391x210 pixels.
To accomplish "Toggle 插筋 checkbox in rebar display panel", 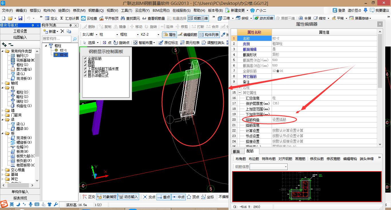I will pos(85,65).
